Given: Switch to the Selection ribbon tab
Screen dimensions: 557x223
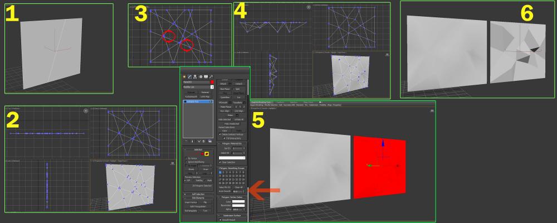Looking at the screenshot, I should 294,103.
